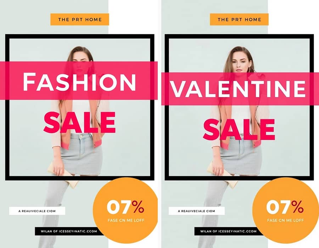Click THE PRT HOME label on right poster
This screenshot has width=319, height=248.
[x=239, y=19]
